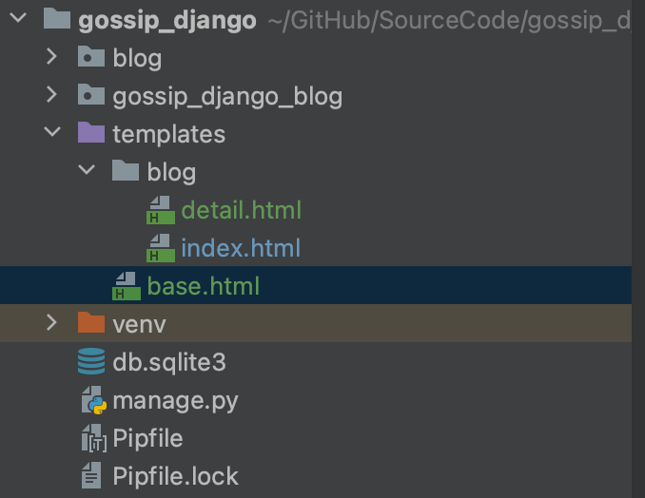Expand the venv folder
This screenshot has height=498, width=645.
pyautogui.click(x=51, y=323)
